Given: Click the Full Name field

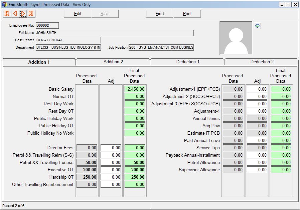Looking at the screenshot, I should [115, 33].
